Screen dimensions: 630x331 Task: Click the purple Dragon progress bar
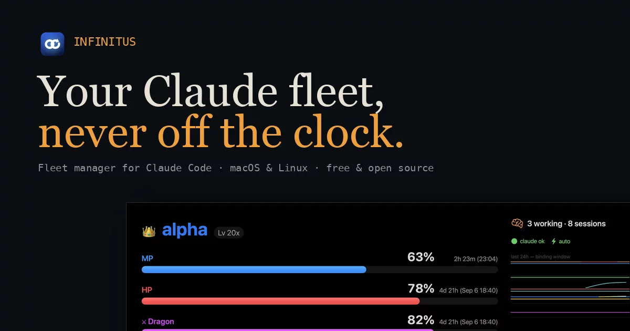coord(320,330)
